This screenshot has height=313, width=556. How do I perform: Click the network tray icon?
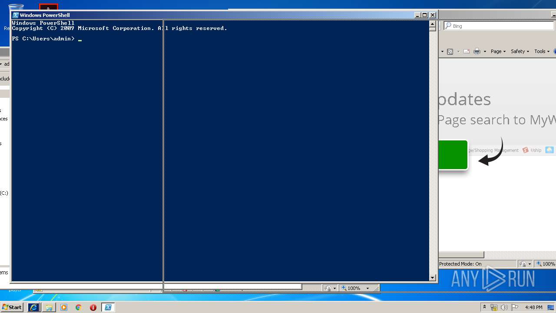click(x=494, y=307)
